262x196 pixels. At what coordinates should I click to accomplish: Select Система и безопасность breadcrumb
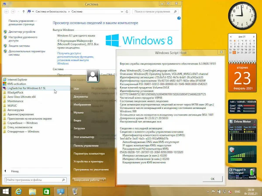click(51, 12)
